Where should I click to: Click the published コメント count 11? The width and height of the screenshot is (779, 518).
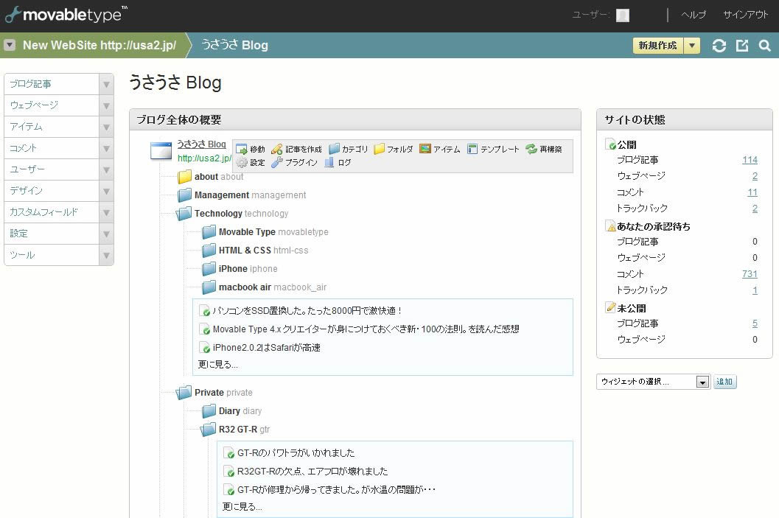[x=752, y=192]
